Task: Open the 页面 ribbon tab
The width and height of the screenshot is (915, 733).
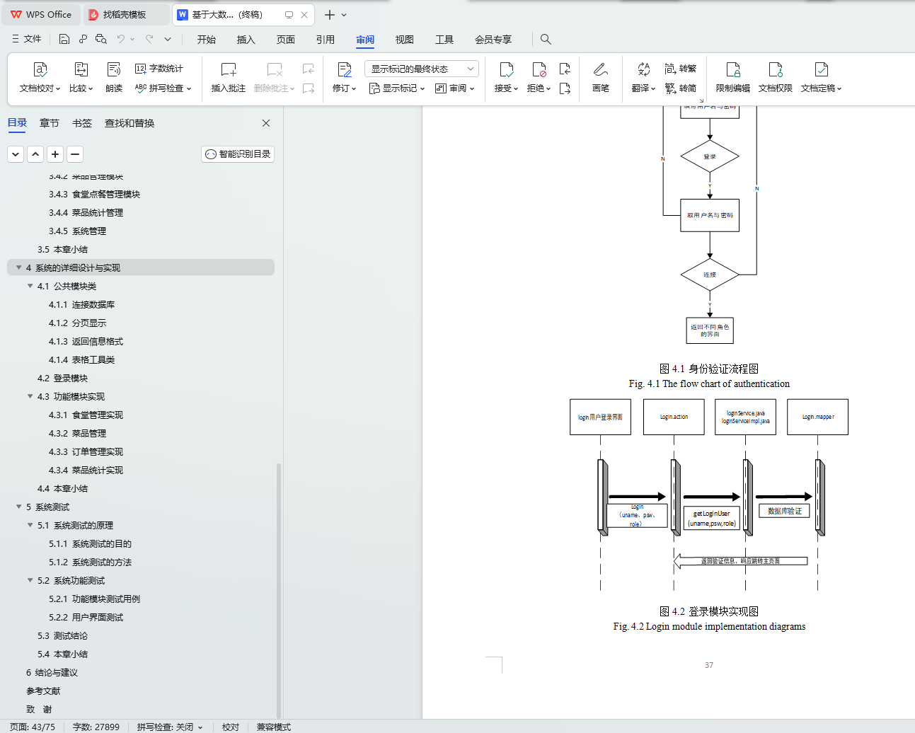Action: coord(286,40)
